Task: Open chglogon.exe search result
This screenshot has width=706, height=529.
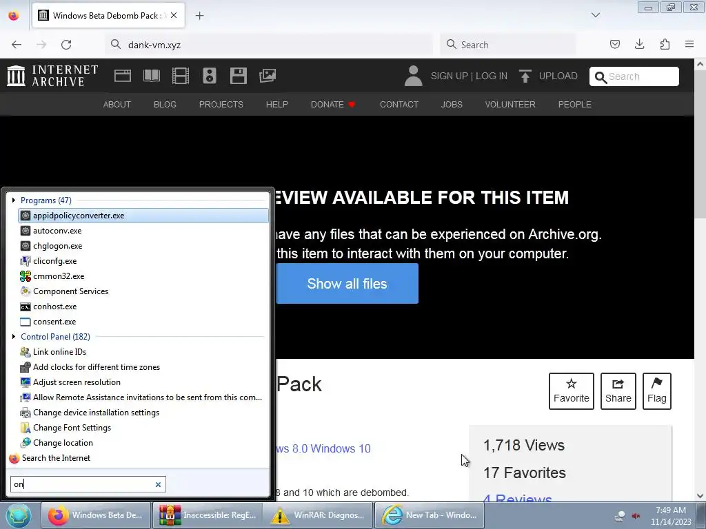Action: click(x=143, y=246)
